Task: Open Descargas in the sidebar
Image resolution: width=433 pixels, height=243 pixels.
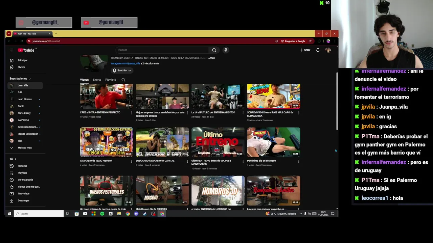Action: point(25,200)
